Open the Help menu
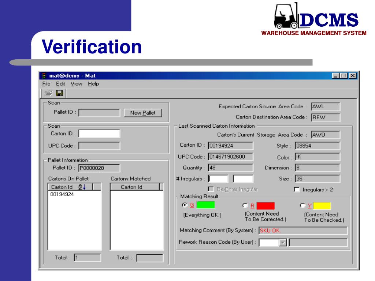 pyautogui.click(x=93, y=84)
